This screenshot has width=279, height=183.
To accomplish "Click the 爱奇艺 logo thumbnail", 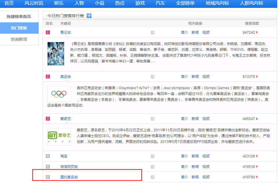I will point(59,137).
